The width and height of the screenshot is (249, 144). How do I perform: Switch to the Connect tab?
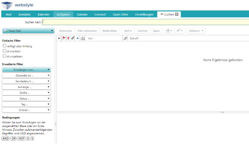pyautogui.click(x=100, y=14)
